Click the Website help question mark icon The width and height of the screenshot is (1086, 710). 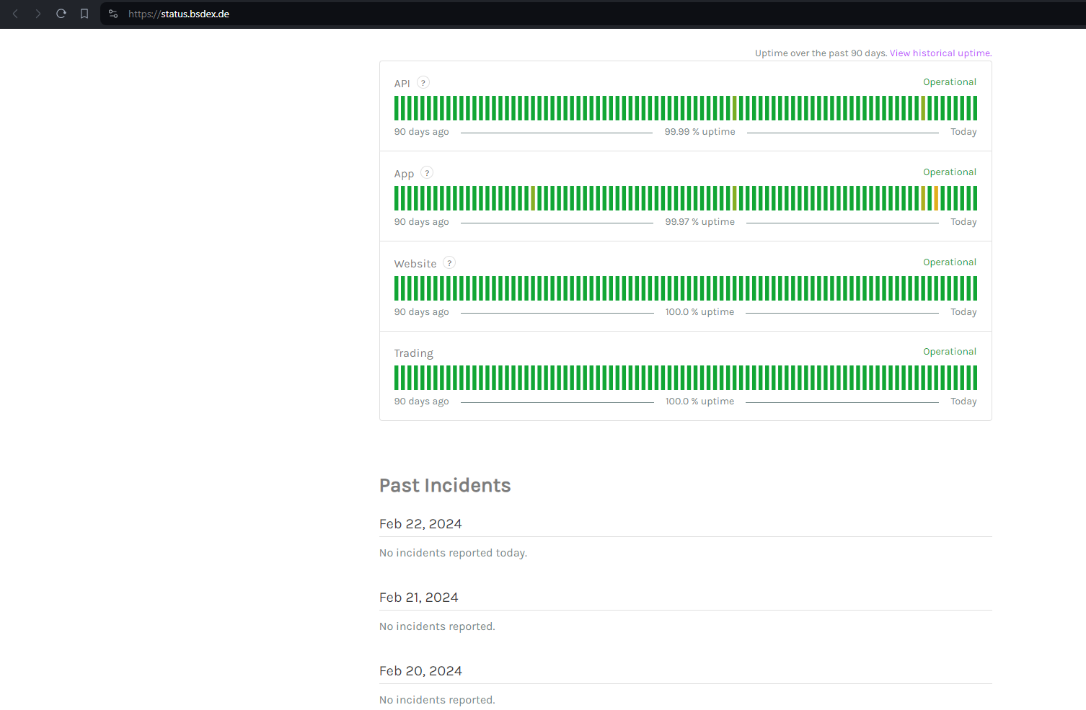(x=449, y=263)
